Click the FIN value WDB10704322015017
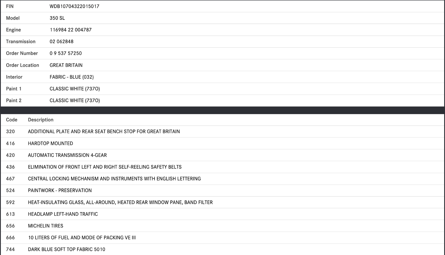445x255 pixels. coord(74,6)
